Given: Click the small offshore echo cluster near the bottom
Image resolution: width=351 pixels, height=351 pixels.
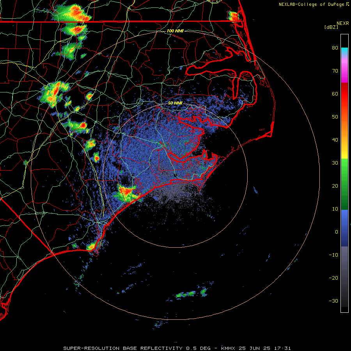Looking at the screenshot, I should point(191,293).
